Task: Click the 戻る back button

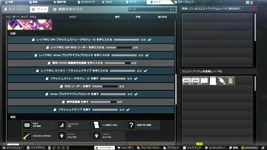Action: coord(249,3)
